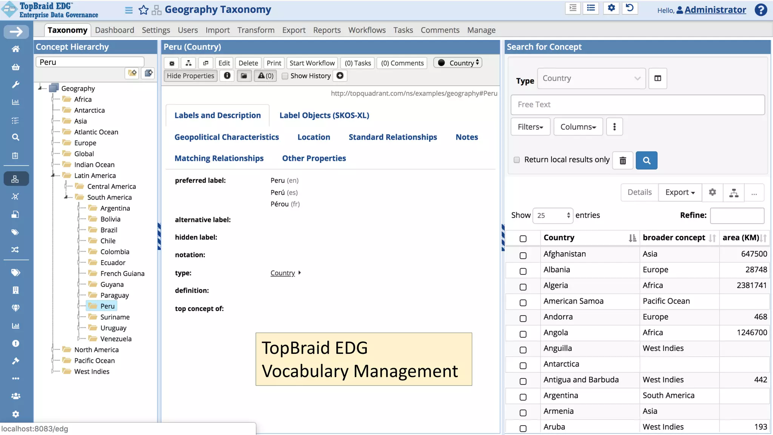
Task: Click the hierarchy icon in Peru toolbar
Action: (x=188, y=63)
